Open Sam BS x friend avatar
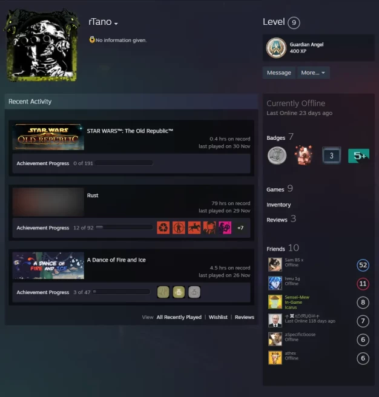379x397 pixels. pos(275,264)
